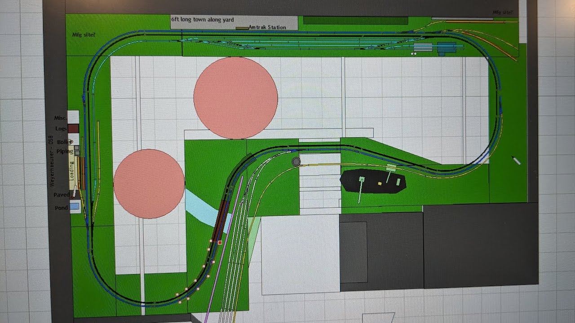Click the teal building in the yard
The image size is (575, 323).
click(447, 48)
